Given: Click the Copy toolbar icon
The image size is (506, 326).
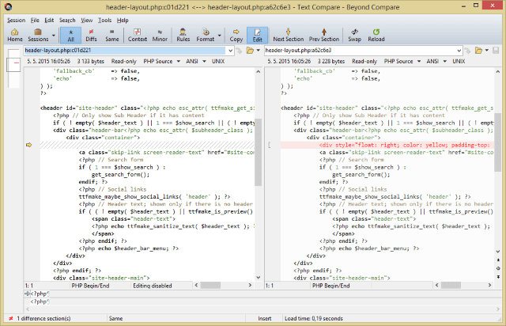Looking at the screenshot, I should (x=236, y=34).
